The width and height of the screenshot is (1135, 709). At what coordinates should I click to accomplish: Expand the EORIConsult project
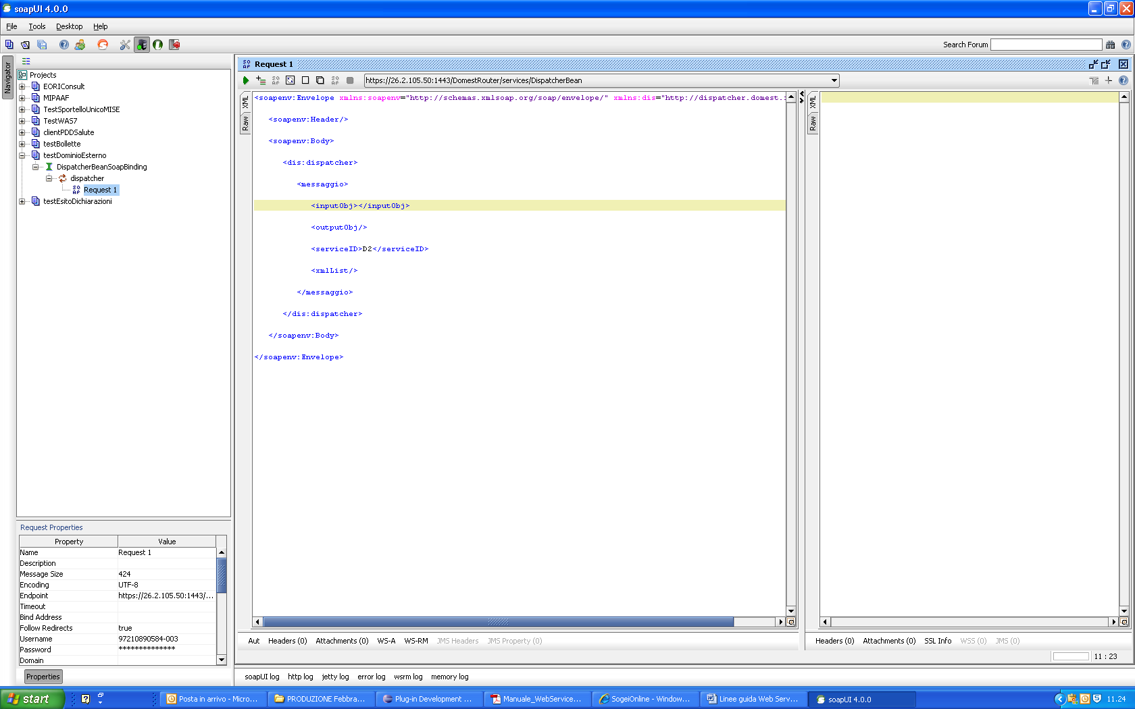[x=22, y=86]
